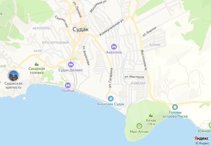The height and width of the screenshot is (146, 211).
Task: Click the Алчак 176 м mountain icon
Action: coord(151,115)
